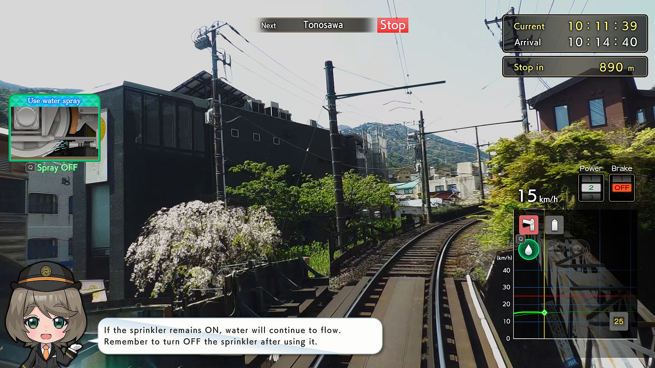Set Brake to the OFF position
655x368 pixels.
[622, 188]
